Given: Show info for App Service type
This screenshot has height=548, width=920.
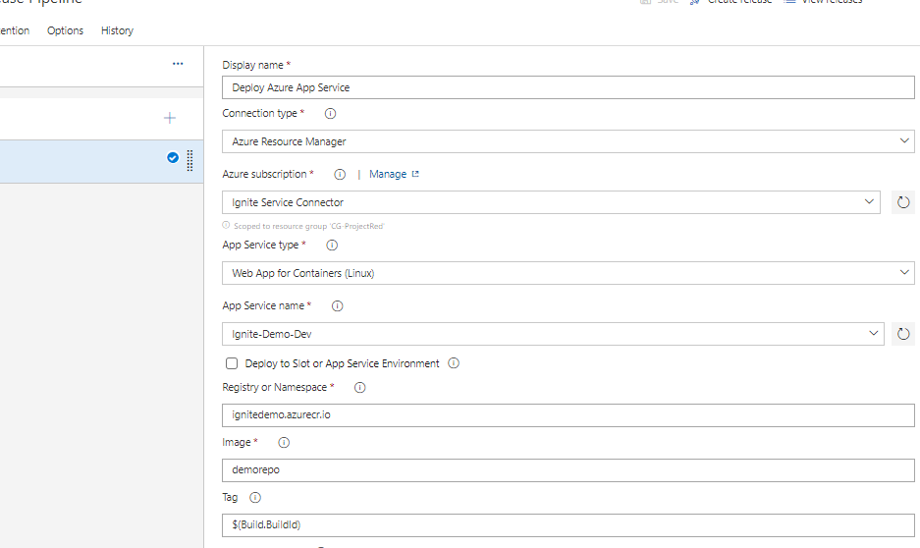Looking at the screenshot, I should click(x=332, y=246).
